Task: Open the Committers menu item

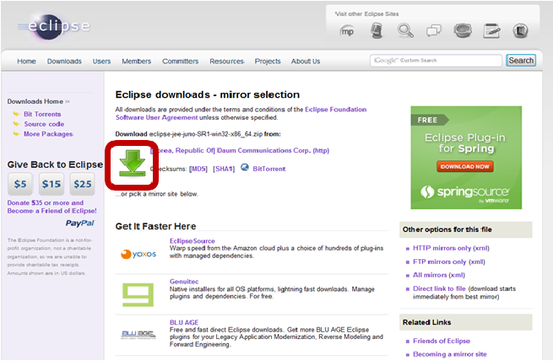Action: [x=180, y=62]
